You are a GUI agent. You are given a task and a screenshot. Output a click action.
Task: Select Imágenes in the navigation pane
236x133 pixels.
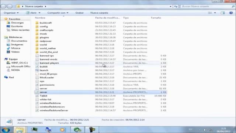[17, 44]
